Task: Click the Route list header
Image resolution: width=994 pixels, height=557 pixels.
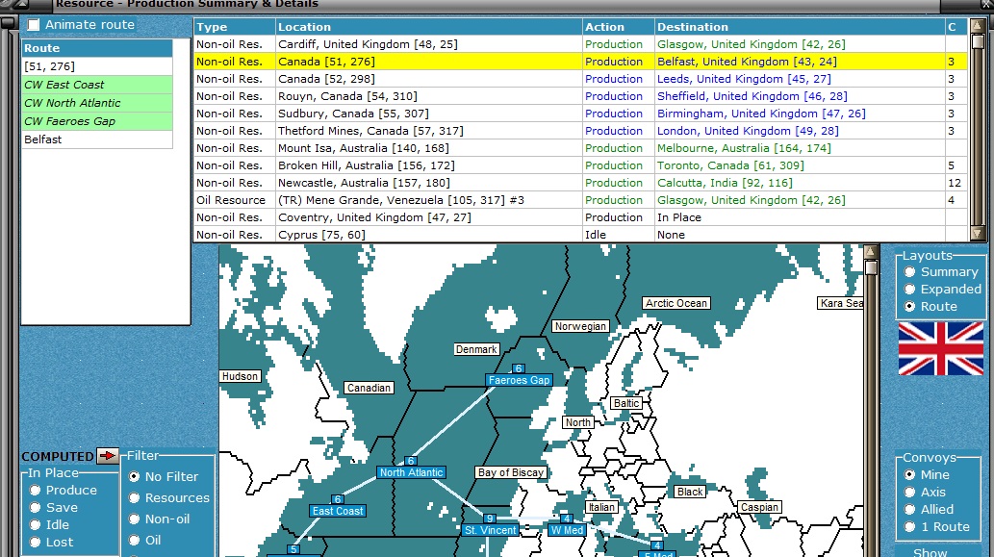Action: point(97,48)
